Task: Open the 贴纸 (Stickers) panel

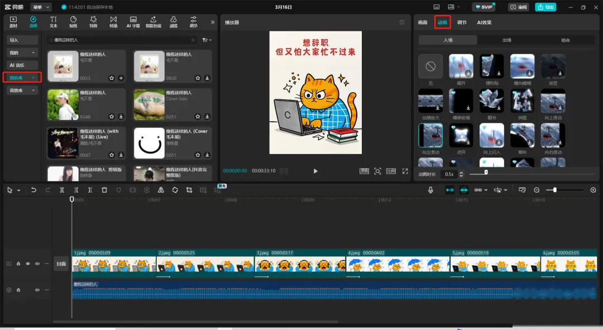Action: pos(73,22)
